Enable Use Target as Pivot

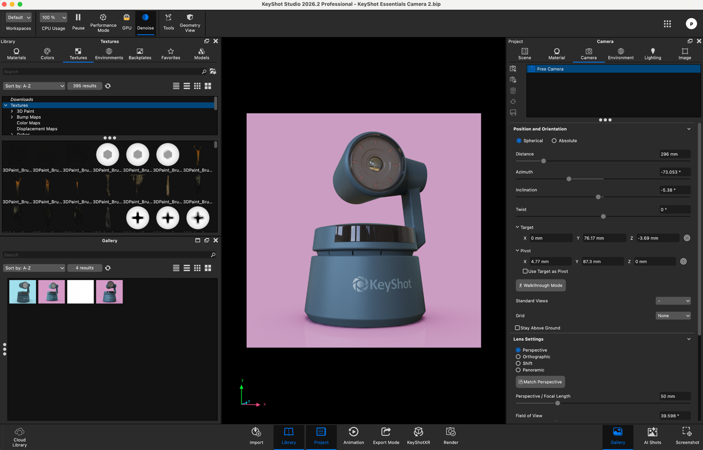[525, 271]
